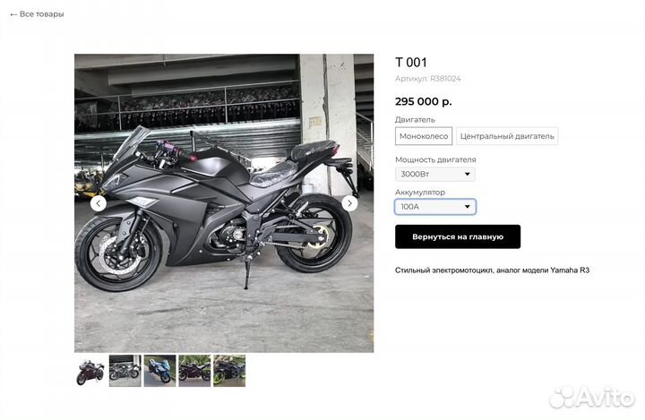Click the T 001 product title
This screenshot has height=420, width=645.
click(411, 63)
